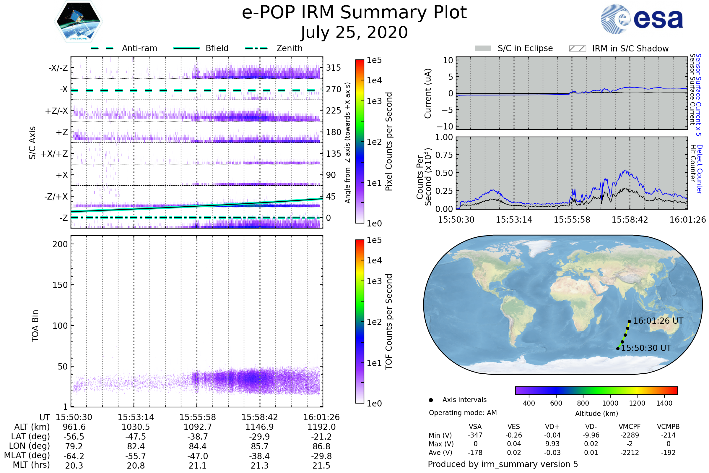The image size is (709, 473).
Task: Click the Detect Counter blue axis label
Action: pos(699,169)
